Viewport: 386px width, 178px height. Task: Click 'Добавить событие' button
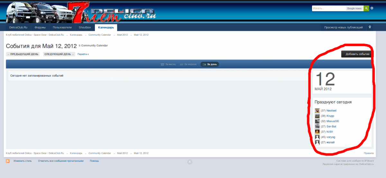click(x=357, y=54)
